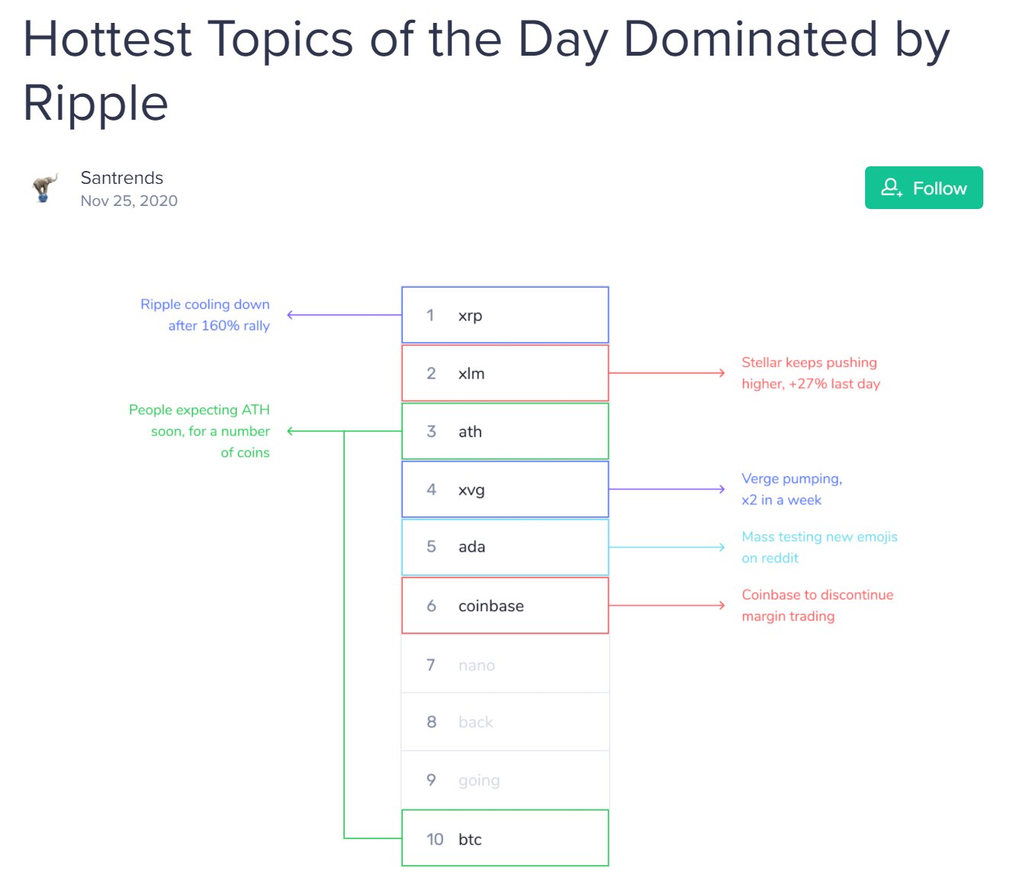Screen dimensions: 1010x888
Task: Select the ath topic box
Action: point(505,431)
